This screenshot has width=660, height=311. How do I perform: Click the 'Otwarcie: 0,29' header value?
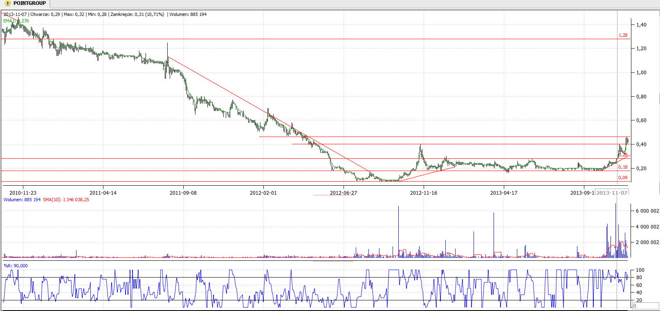(x=45, y=14)
